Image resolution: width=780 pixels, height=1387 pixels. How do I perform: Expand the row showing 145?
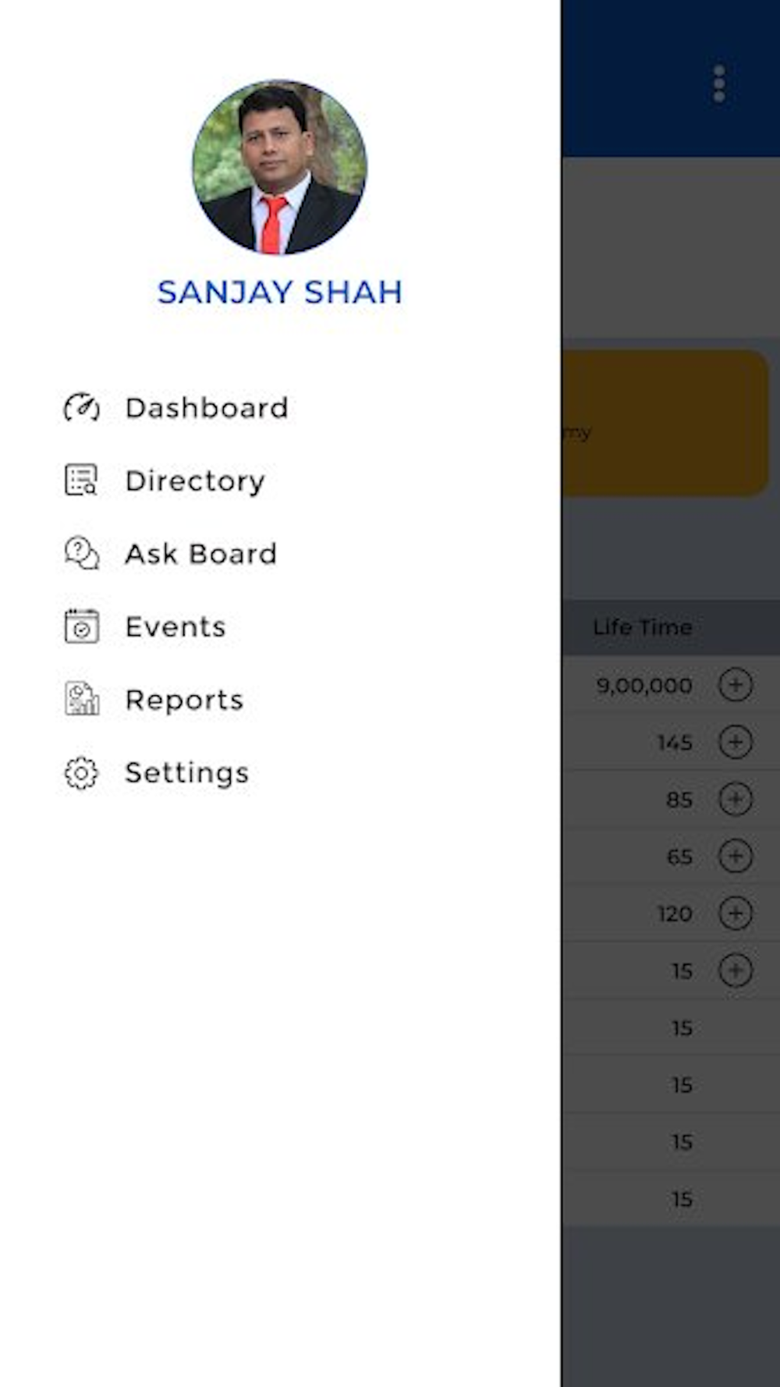[x=735, y=742]
